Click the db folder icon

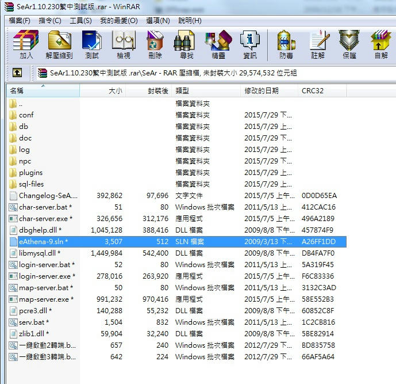[13, 127]
